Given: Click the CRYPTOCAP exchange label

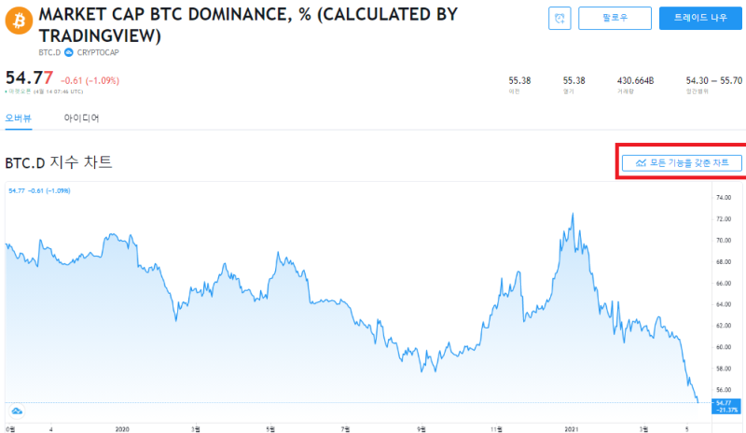Looking at the screenshot, I should coord(98,52).
